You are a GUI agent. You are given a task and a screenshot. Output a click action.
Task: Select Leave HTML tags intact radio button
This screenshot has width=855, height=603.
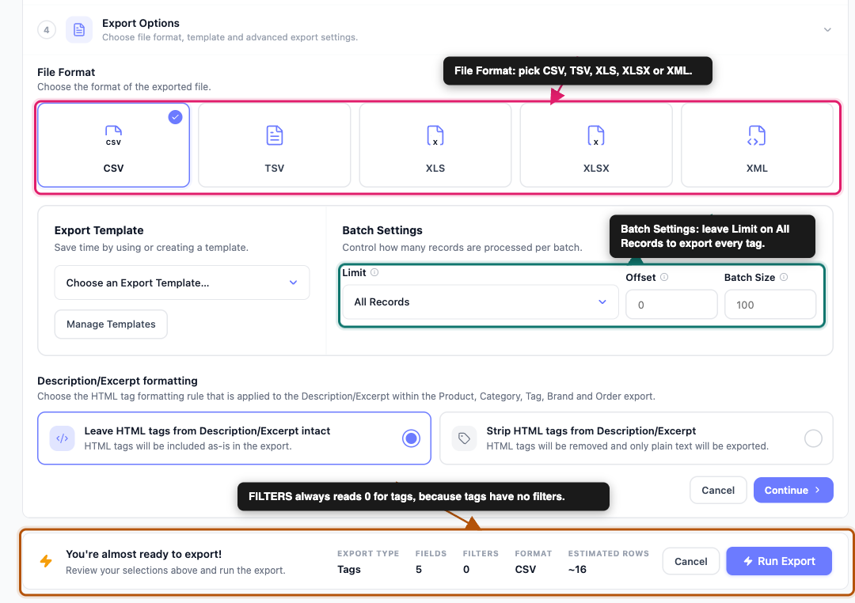411,438
